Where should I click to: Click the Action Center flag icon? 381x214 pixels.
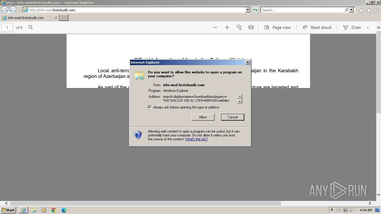(352, 210)
